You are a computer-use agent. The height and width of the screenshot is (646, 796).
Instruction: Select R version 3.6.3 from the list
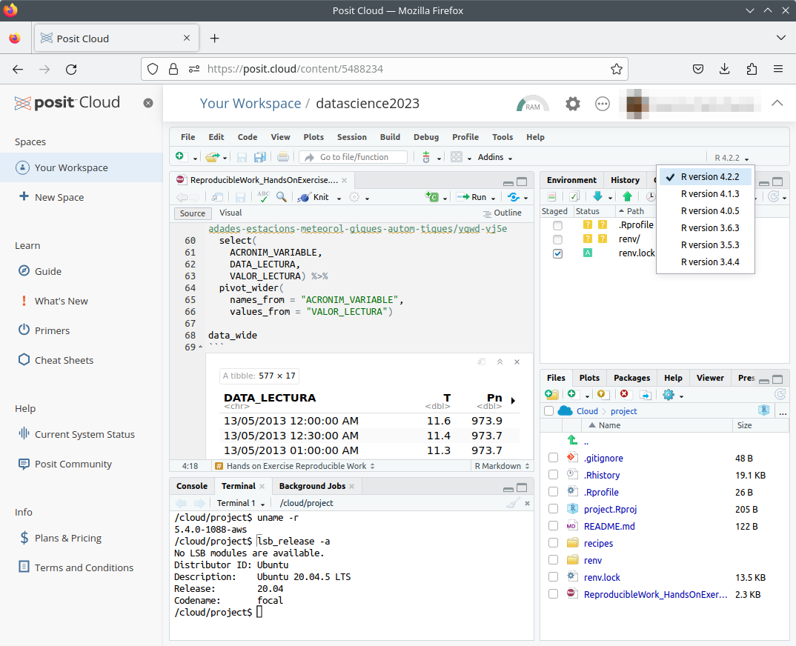tap(710, 228)
